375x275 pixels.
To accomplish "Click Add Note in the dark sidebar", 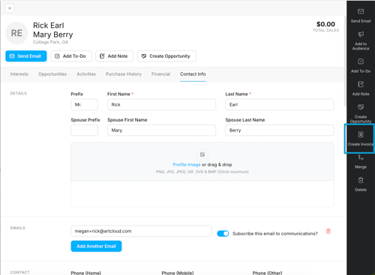I will coord(361,89).
